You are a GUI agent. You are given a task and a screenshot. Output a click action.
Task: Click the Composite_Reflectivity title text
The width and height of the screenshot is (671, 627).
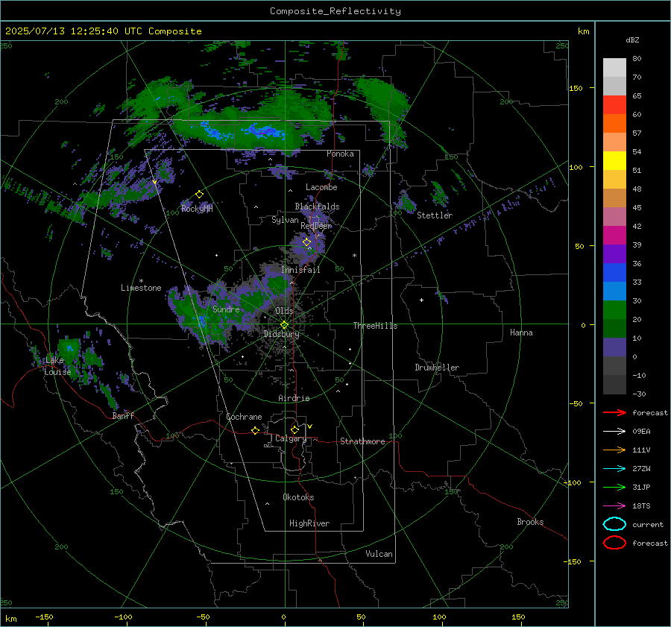tap(335, 11)
